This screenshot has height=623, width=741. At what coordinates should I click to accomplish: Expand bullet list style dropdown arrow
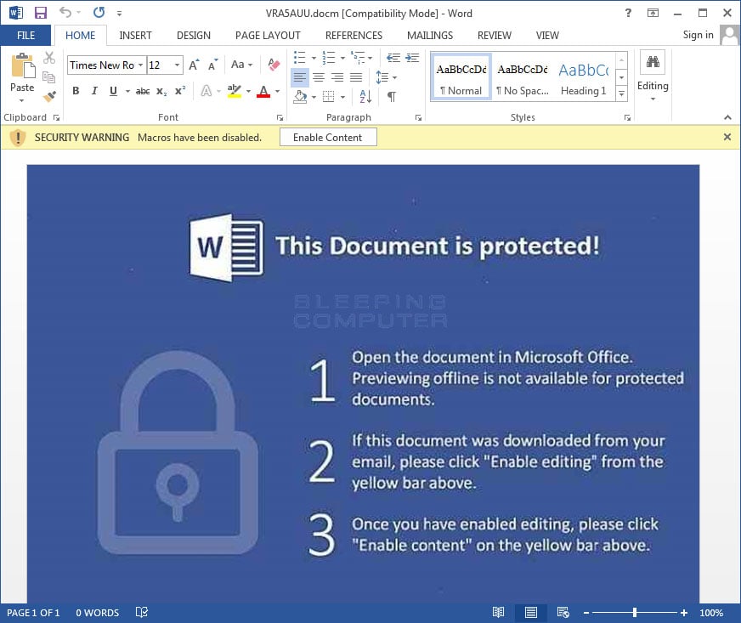[x=314, y=58]
